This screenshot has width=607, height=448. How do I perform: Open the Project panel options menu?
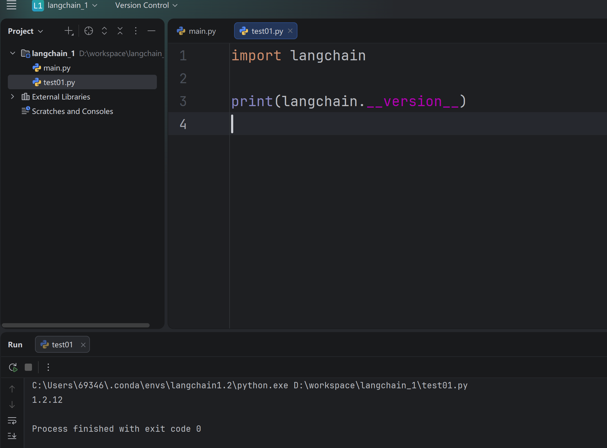[x=136, y=31]
